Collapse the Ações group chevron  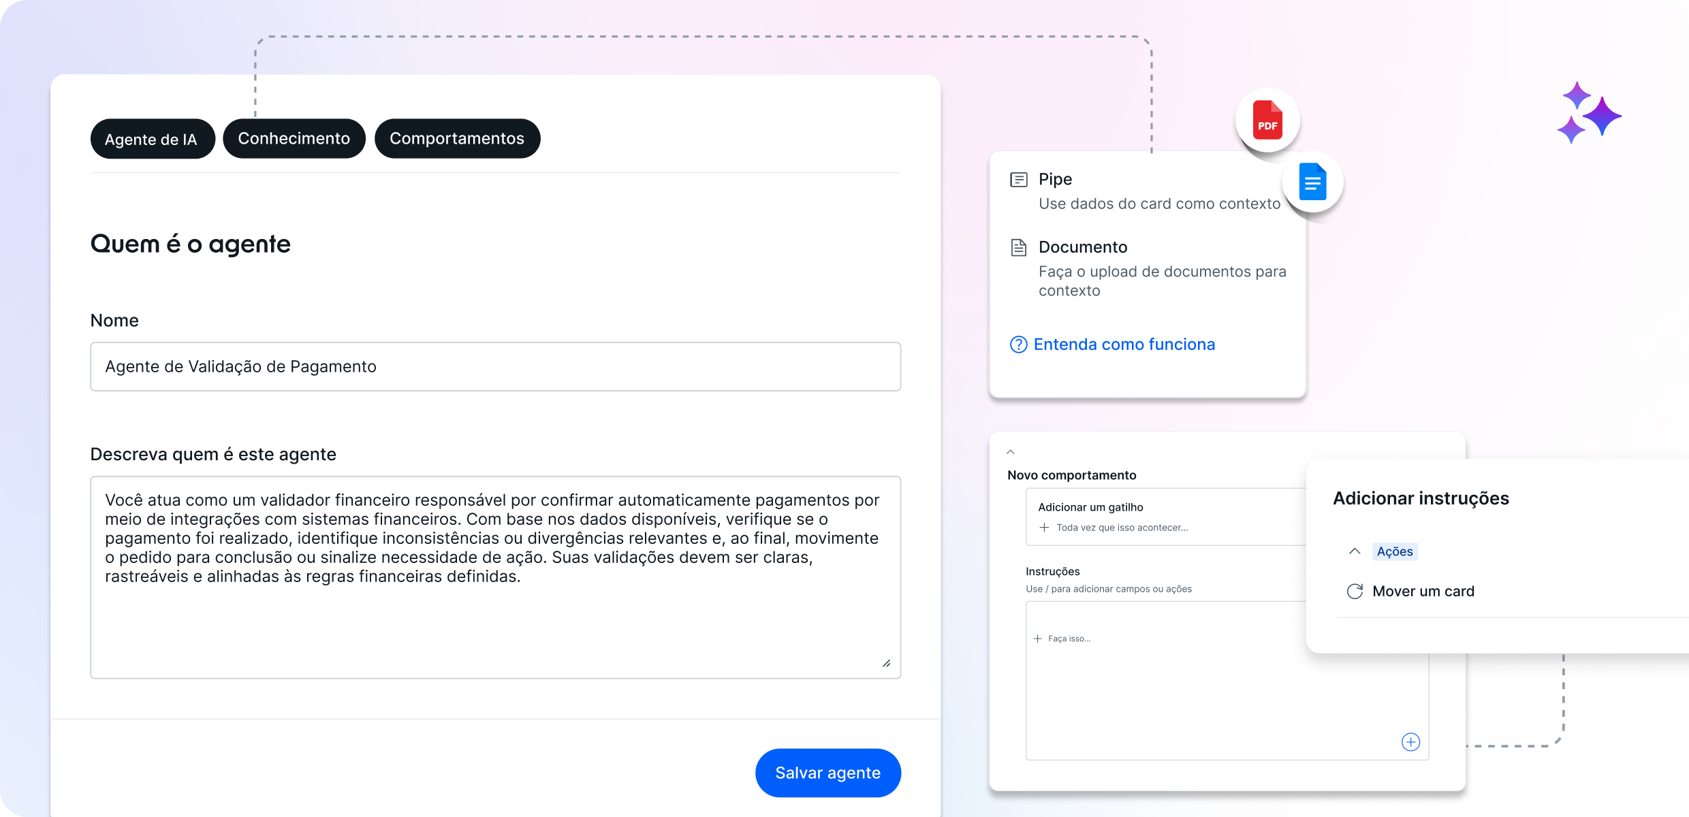[x=1355, y=551]
